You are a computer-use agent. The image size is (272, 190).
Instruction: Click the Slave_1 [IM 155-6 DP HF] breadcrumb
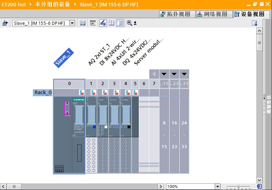point(109,4)
